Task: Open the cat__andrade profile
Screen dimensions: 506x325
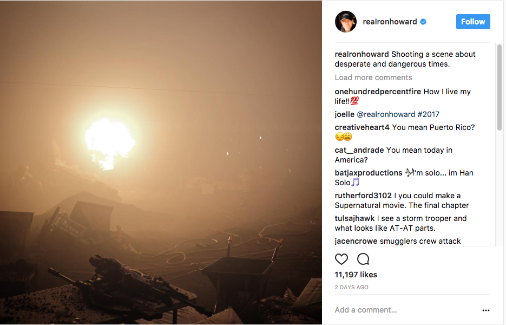Action: click(x=359, y=150)
